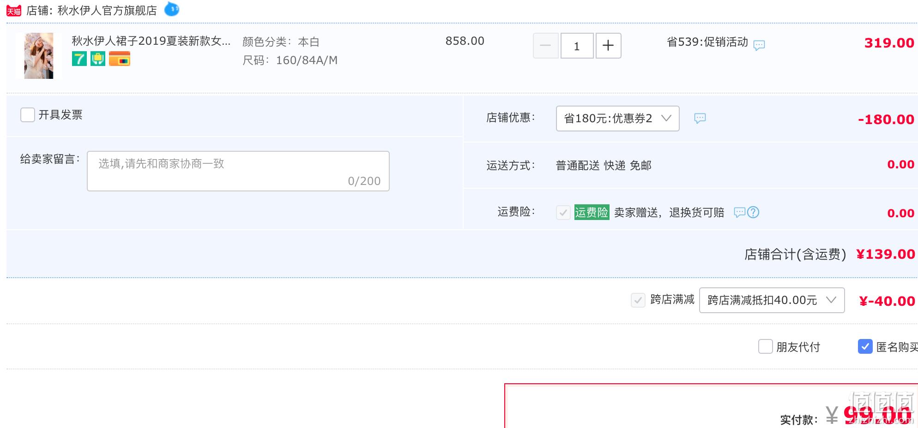
Task: Toggle the 跨店满减 checkbox
Action: pos(638,300)
